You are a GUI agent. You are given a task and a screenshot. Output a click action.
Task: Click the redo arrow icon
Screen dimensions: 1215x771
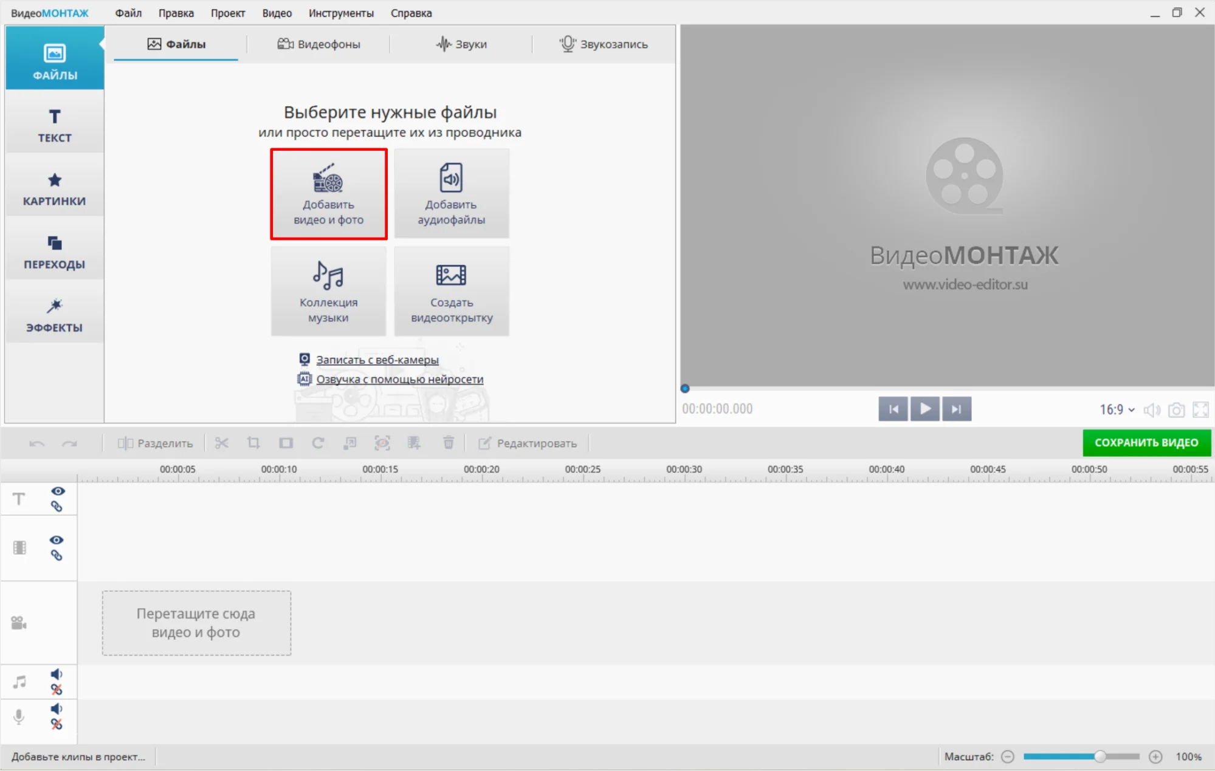pos(69,444)
